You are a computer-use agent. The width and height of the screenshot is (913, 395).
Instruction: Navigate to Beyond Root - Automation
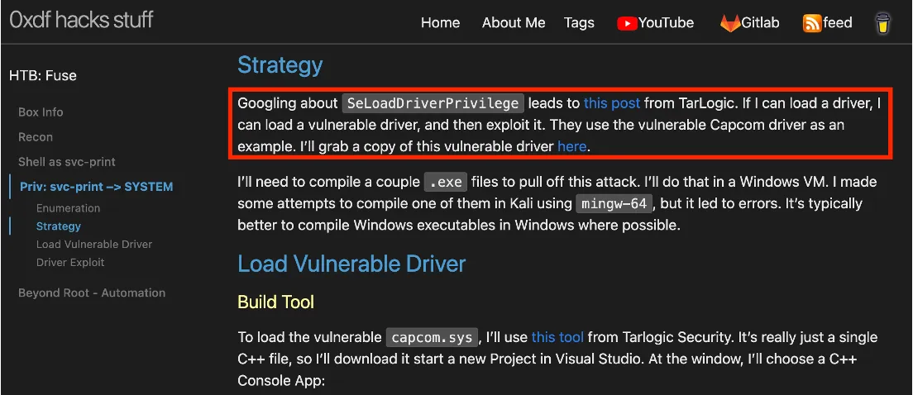click(x=92, y=293)
